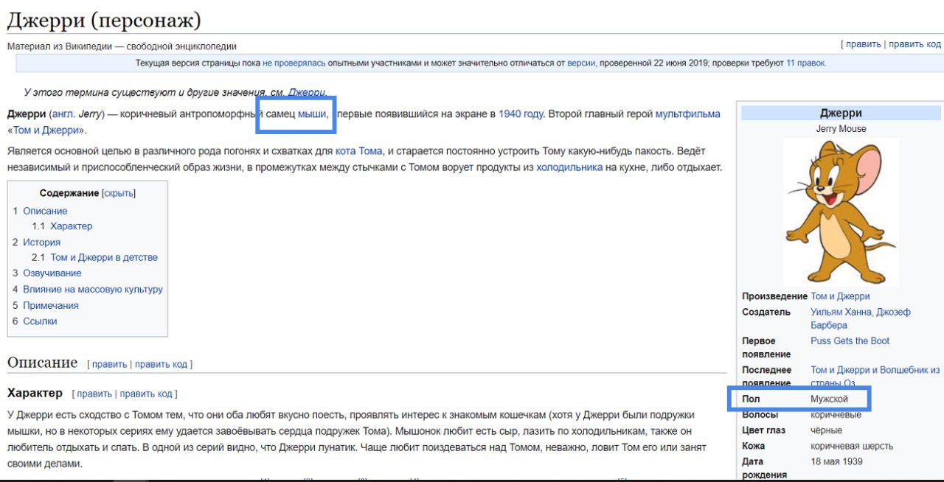Image resolution: width=944 pixels, height=482 pixels.
Task: Open the 'не проверялась' link in notice
Action: (294, 63)
